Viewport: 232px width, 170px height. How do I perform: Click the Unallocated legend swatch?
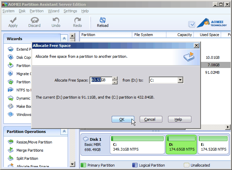pos(187,165)
